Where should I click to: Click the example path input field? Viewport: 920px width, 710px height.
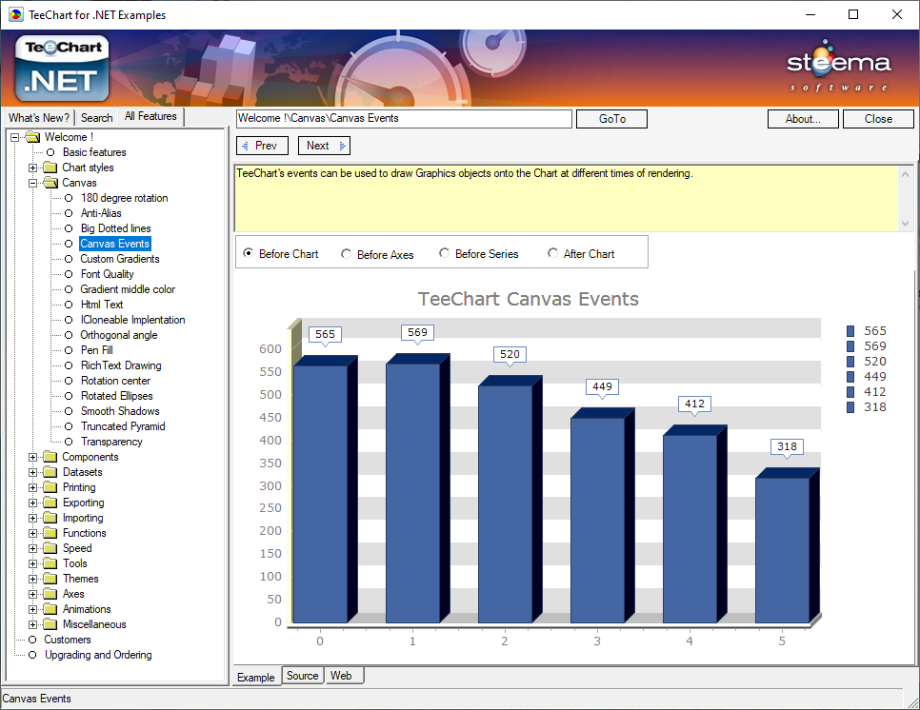(404, 119)
